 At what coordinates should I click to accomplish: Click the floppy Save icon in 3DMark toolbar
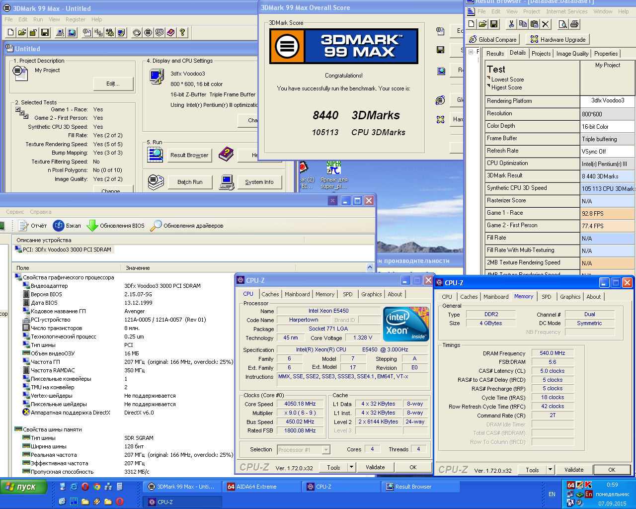pos(45,33)
